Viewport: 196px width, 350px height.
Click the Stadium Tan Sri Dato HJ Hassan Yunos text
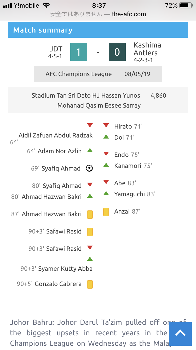(86, 96)
